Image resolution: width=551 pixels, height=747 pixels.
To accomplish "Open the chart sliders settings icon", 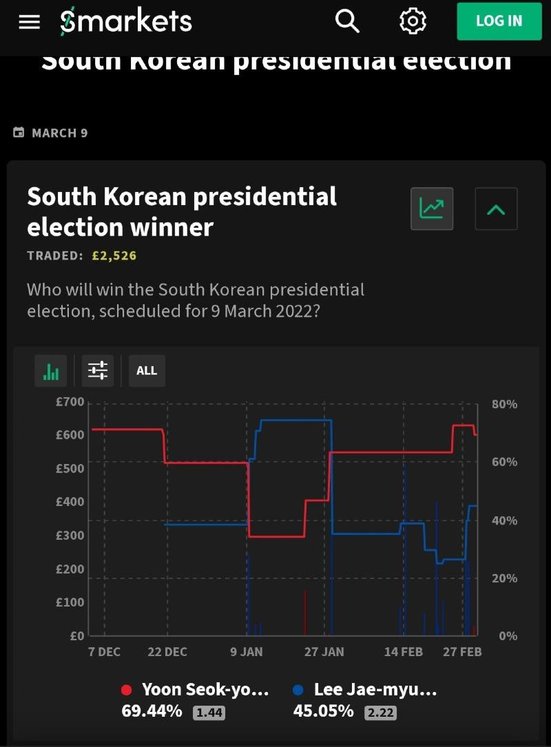I will (x=98, y=370).
